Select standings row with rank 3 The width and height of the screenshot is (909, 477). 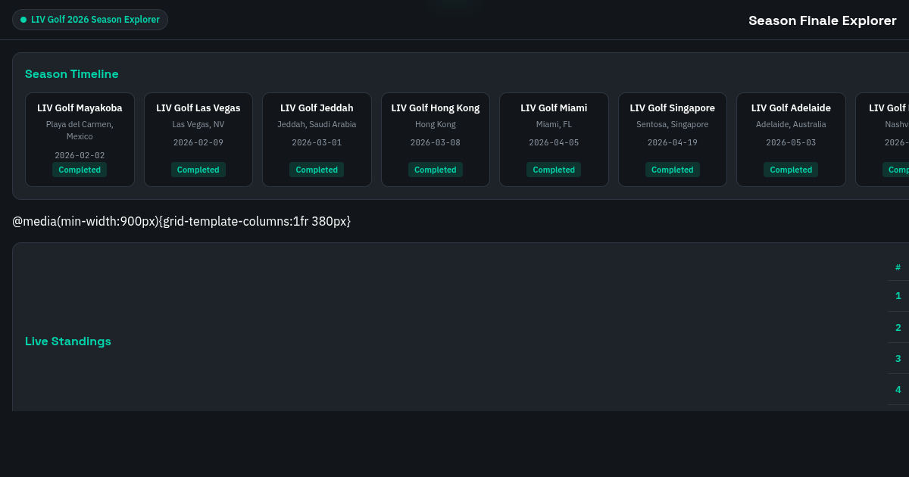pyautogui.click(x=898, y=358)
